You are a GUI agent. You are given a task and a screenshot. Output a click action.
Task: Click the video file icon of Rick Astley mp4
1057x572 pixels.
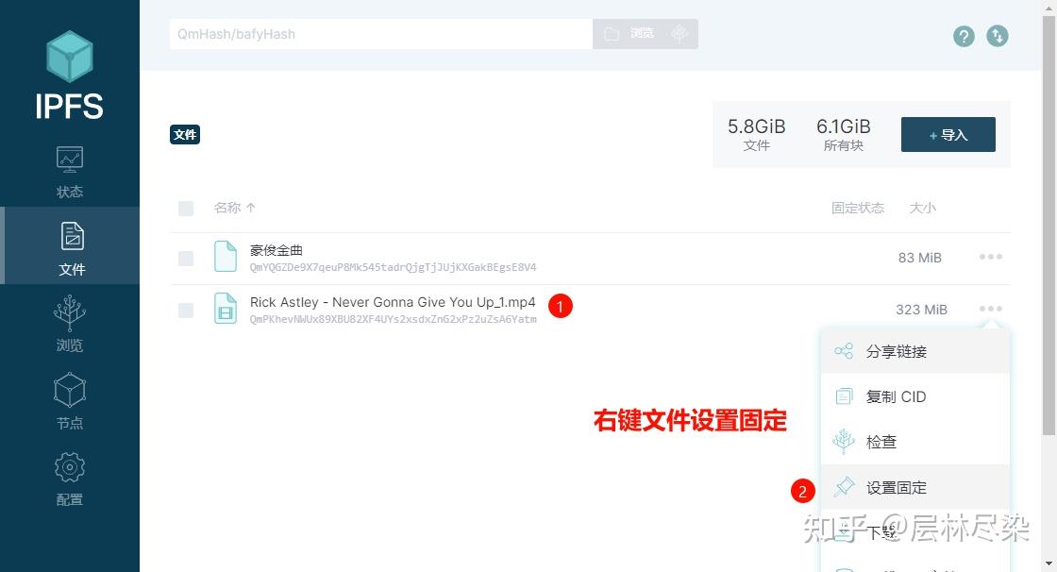click(225, 309)
